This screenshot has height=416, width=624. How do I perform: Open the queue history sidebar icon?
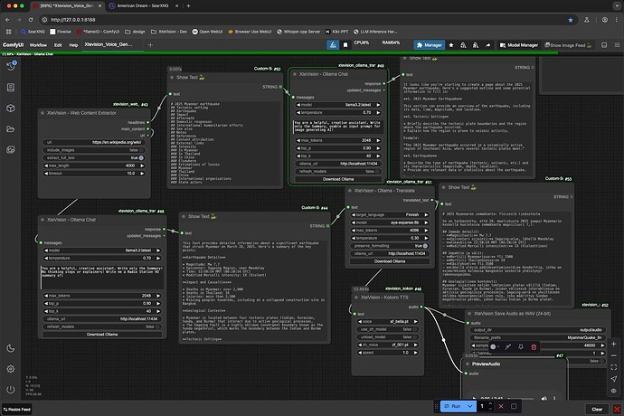tap(11, 66)
